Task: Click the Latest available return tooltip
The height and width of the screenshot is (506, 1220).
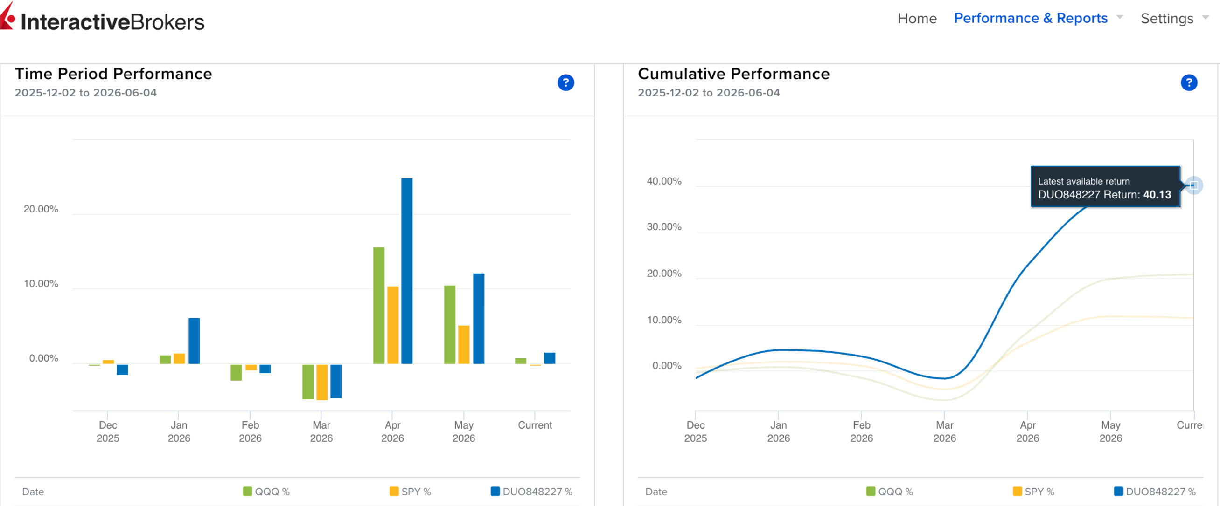Action: point(1105,187)
